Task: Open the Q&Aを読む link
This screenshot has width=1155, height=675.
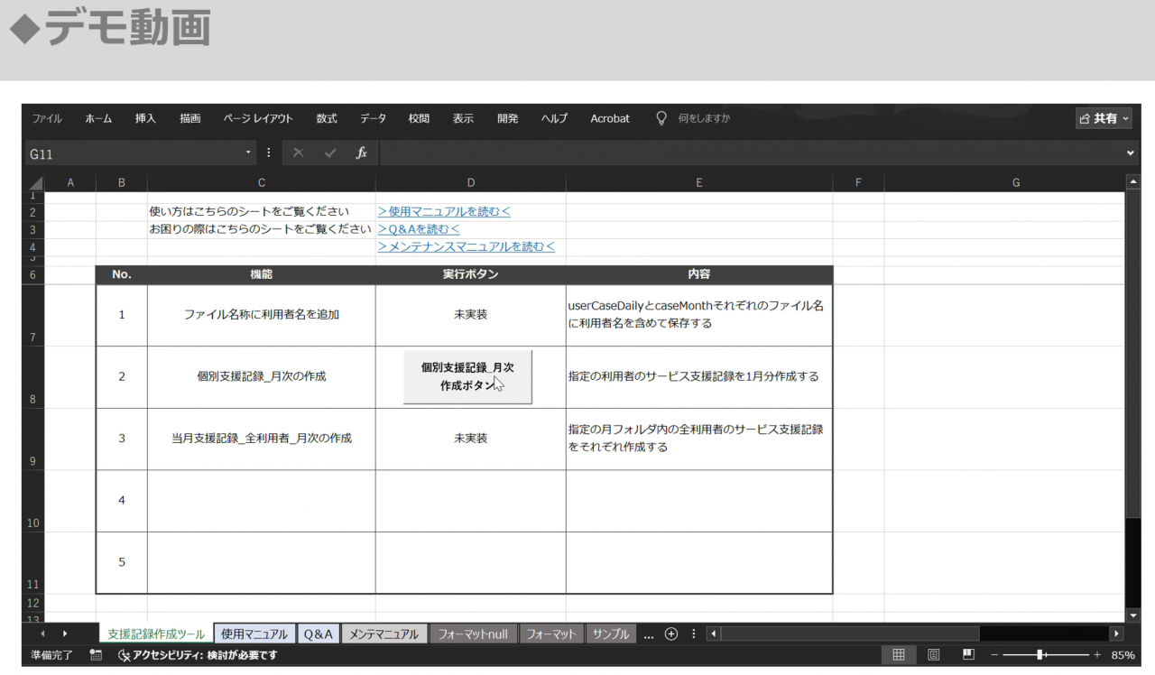Action: pos(419,229)
